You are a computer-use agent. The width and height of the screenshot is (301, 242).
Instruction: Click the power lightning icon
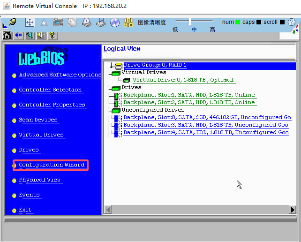coord(44,23)
